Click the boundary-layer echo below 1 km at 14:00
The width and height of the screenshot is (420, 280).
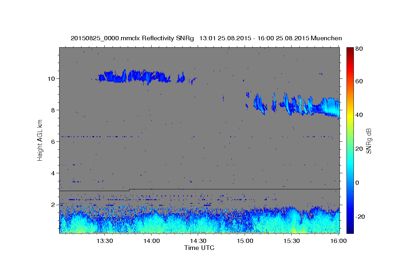coord(151,223)
